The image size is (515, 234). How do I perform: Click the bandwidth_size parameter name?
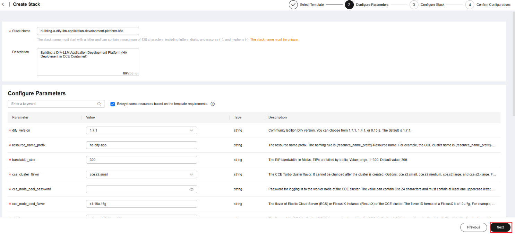coord(24,160)
